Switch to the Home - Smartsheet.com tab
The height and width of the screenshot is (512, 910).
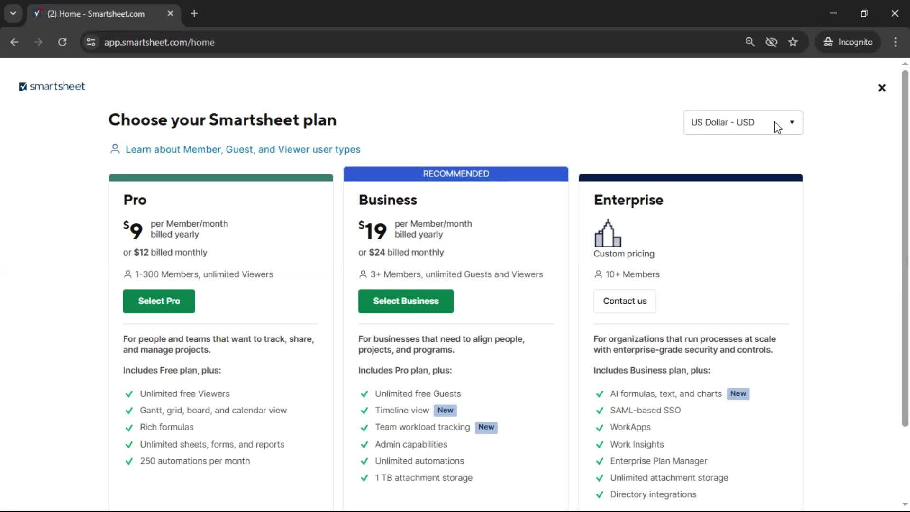95,14
